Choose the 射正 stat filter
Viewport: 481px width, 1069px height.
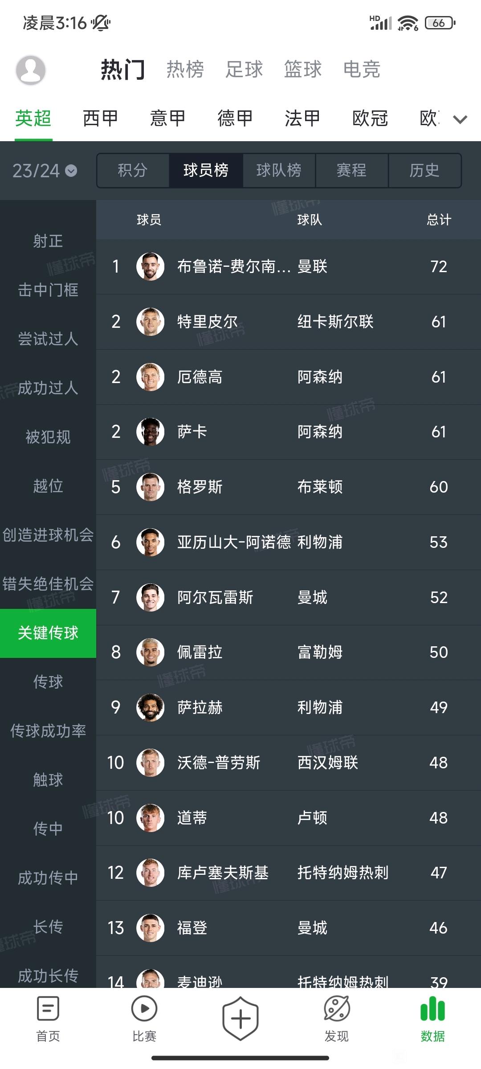tap(48, 241)
